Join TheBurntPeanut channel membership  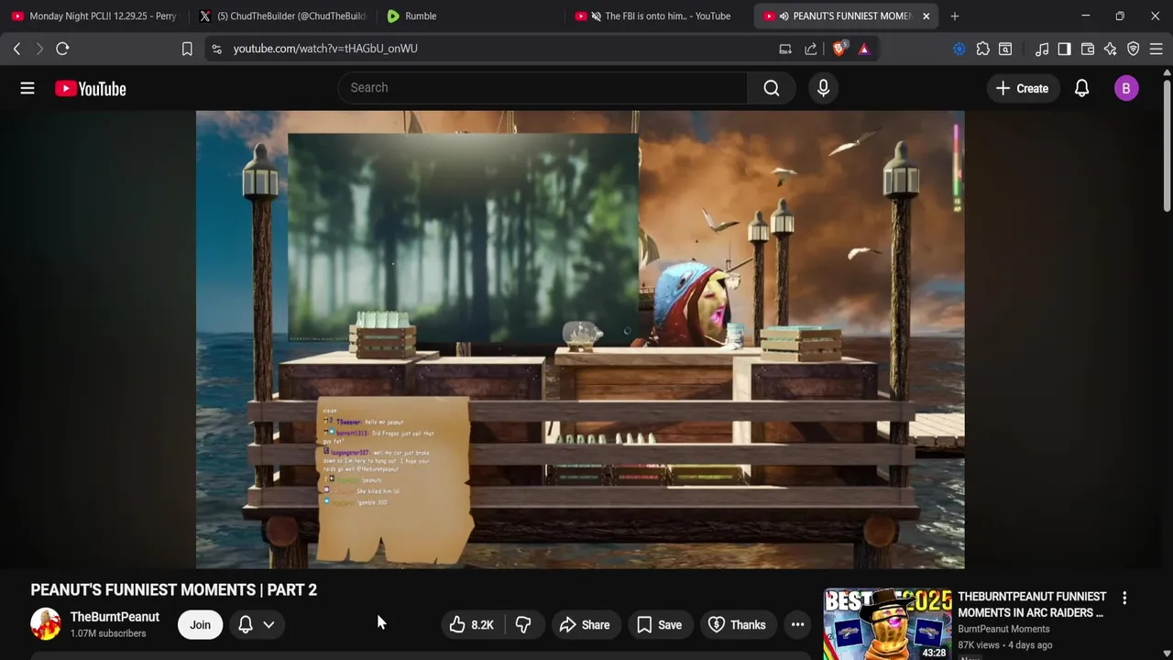(x=200, y=625)
